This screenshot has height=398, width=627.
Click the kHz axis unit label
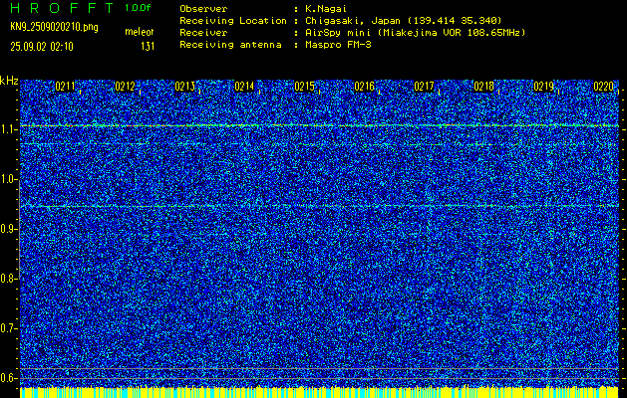click(x=9, y=81)
